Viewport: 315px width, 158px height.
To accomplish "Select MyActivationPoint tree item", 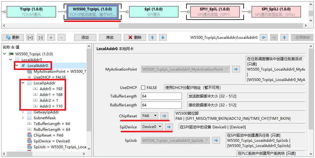I will pyautogui.click(x=60, y=72).
